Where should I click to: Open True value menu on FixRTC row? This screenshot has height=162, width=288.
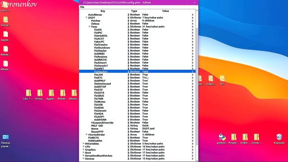[145, 78]
